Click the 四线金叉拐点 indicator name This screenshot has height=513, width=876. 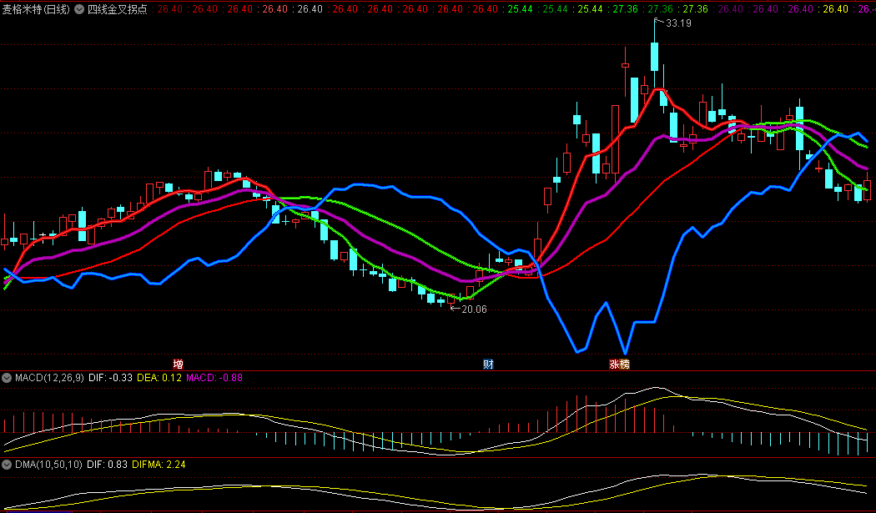pyautogui.click(x=118, y=9)
